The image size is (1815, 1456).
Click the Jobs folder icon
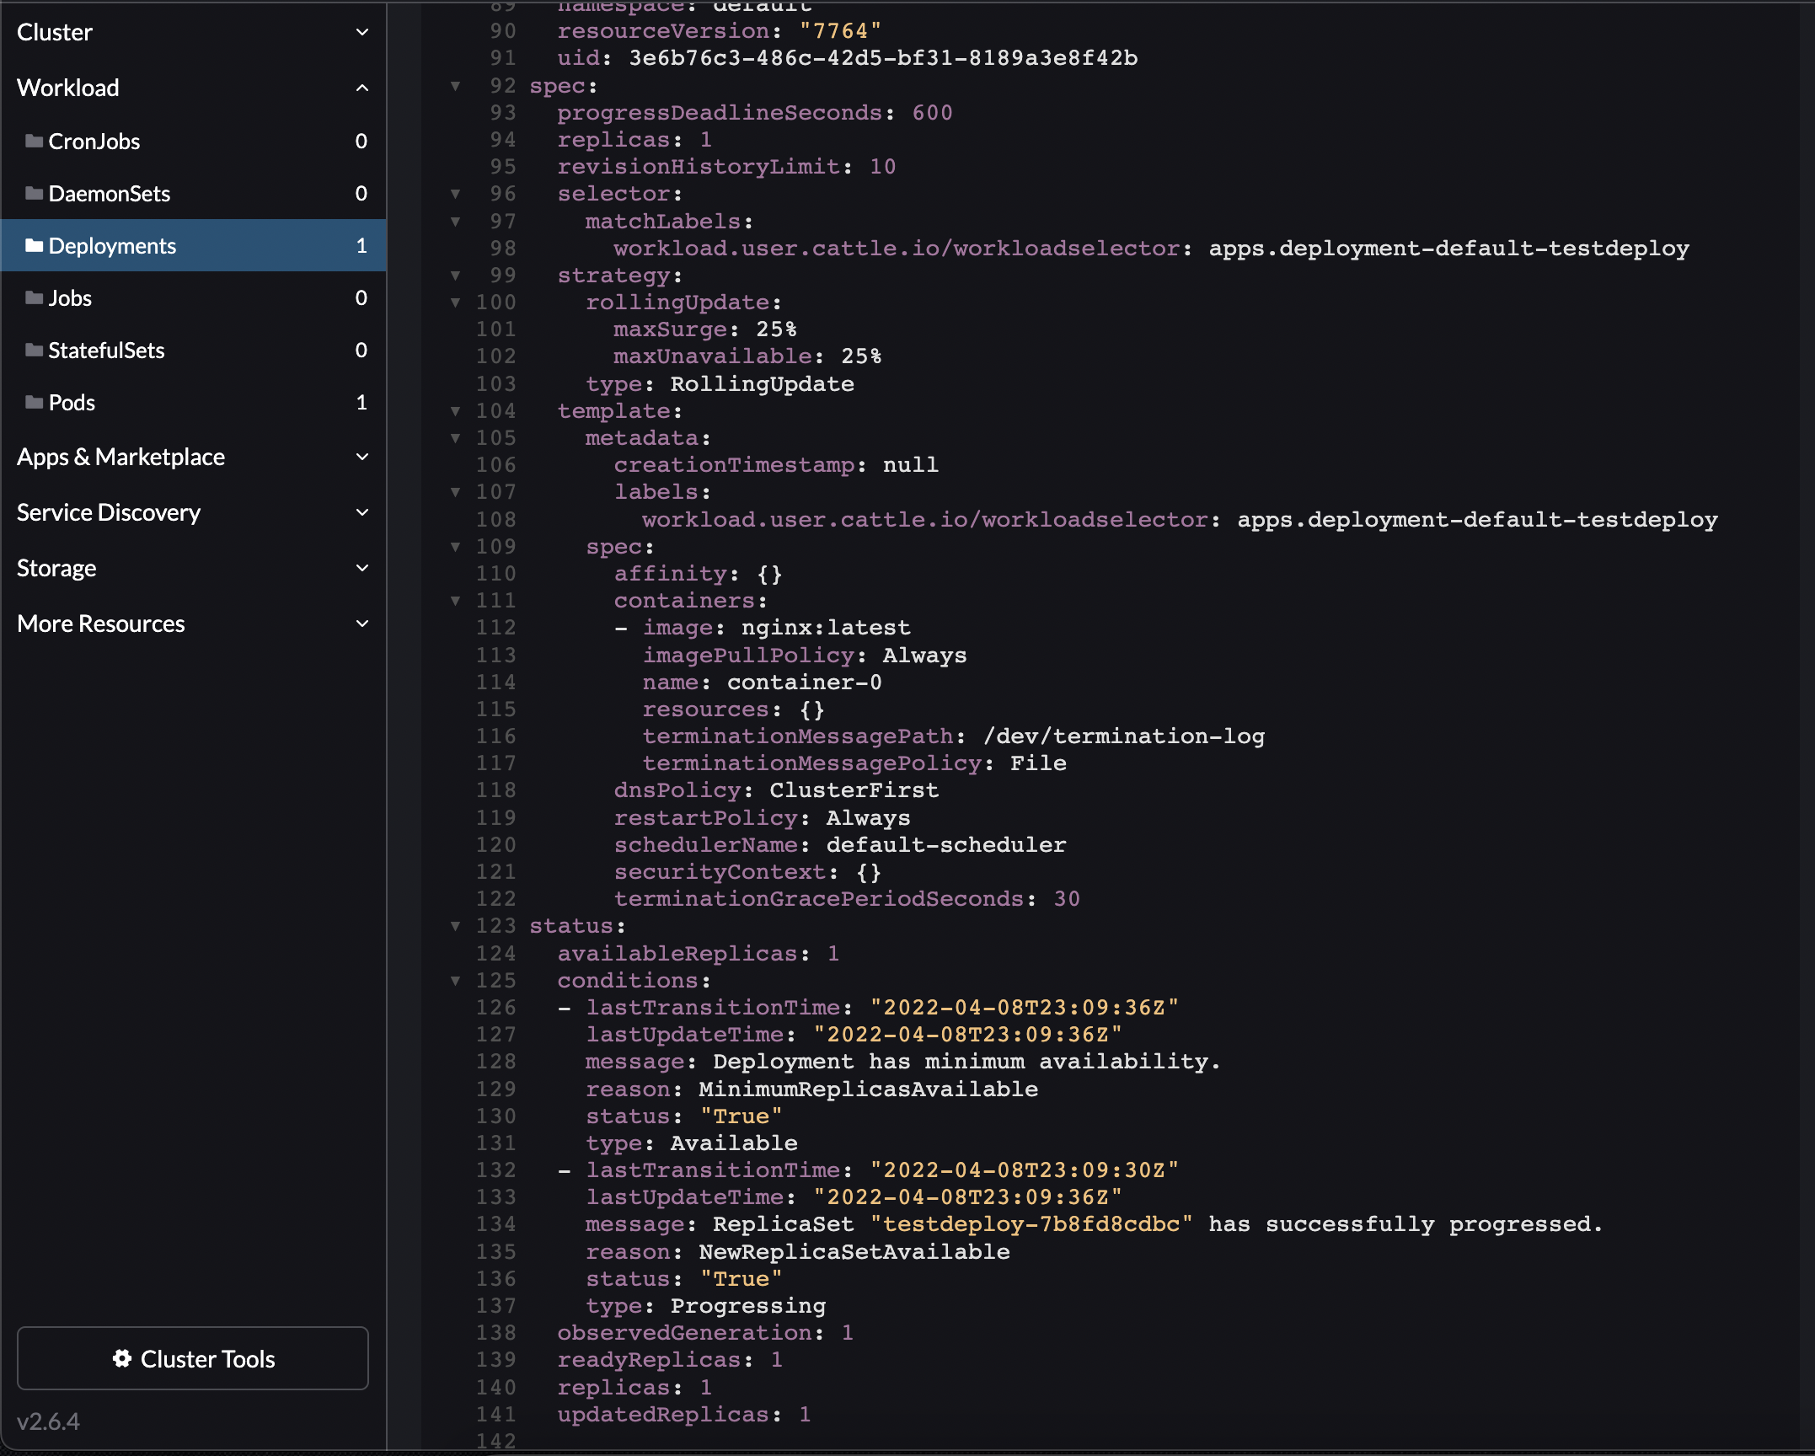[x=35, y=297]
